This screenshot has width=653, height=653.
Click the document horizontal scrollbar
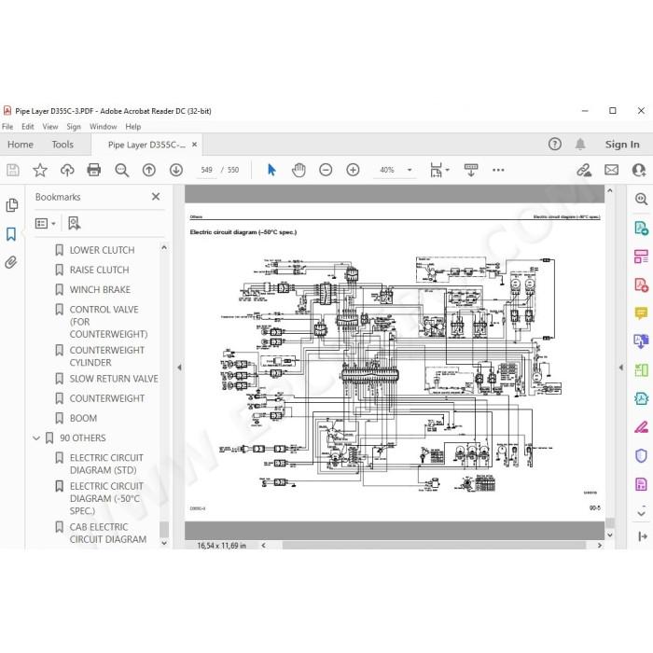pos(434,545)
